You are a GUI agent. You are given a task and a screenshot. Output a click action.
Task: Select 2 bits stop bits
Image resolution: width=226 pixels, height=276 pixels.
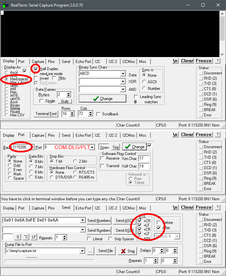75,161
